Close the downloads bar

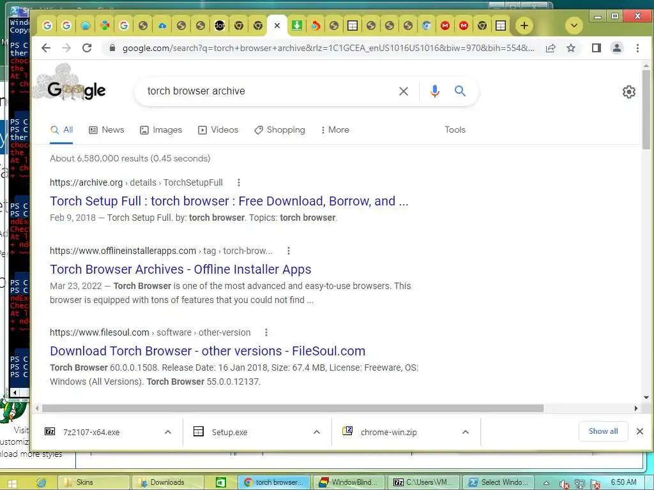point(640,431)
